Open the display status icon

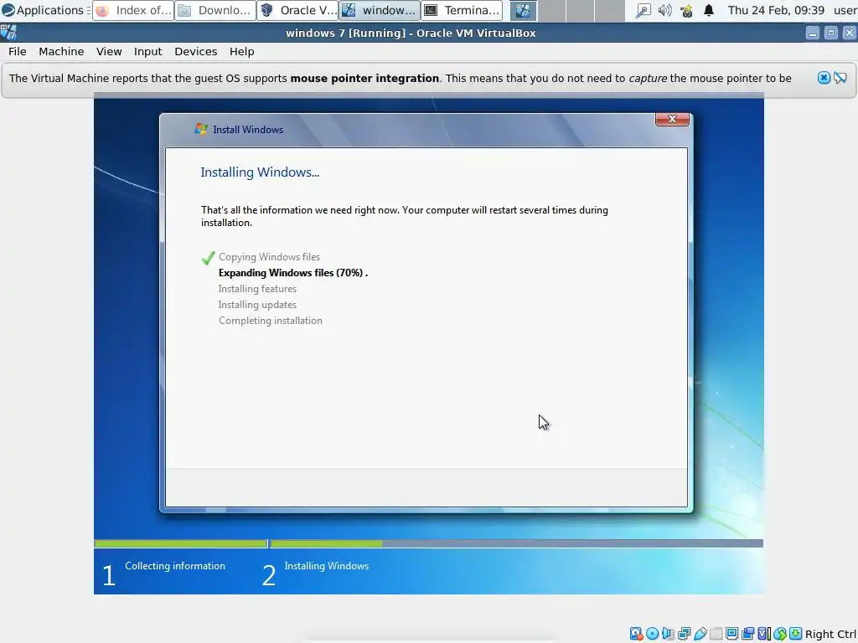pos(731,634)
